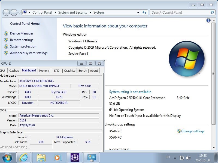The image size is (218, 163).
Task: Click the Search Control Panel field
Action: [180, 12]
